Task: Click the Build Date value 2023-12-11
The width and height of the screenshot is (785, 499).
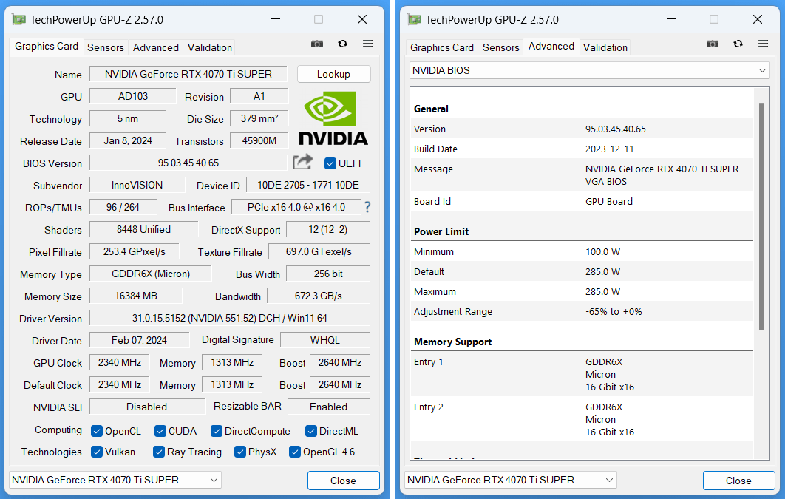Action: (609, 149)
